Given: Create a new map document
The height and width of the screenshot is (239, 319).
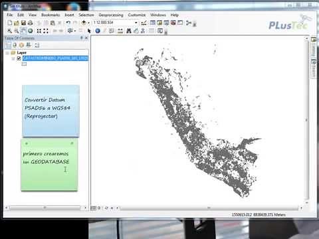Looking at the screenshot, I should click(9, 23).
